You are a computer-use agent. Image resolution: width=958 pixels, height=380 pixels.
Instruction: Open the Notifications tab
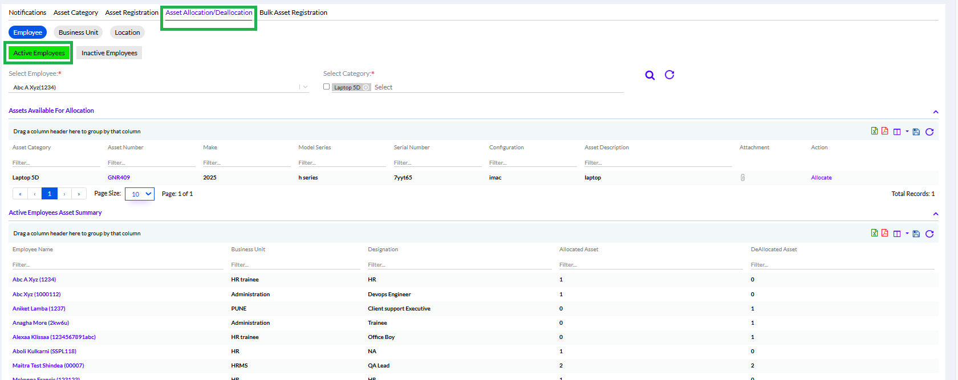[x=27, y=13]
